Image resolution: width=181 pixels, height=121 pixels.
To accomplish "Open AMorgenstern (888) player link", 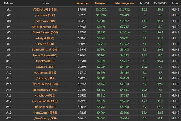I will click(45, 27).
